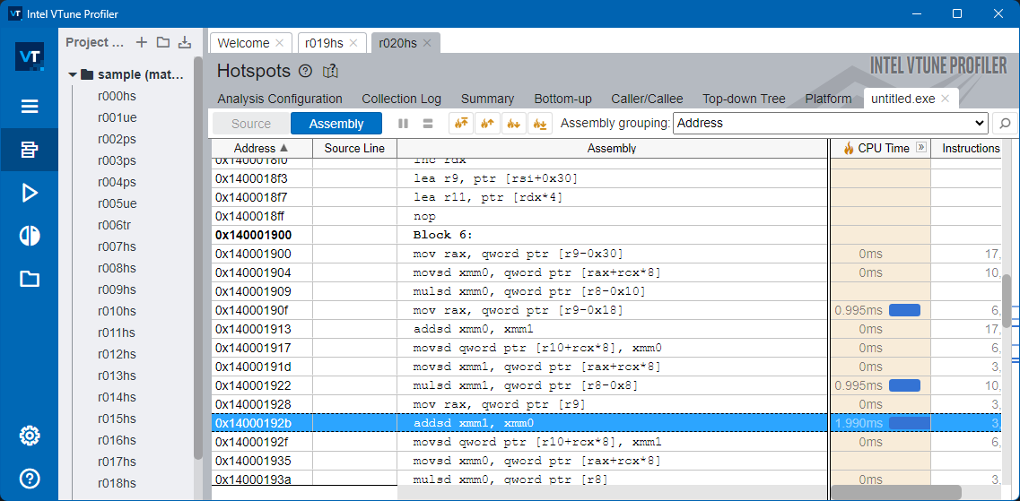Collapse the sample project tree node
The height and width of the screenshot is (501, 1020).
pyautogui.click(x=73, y=74)
